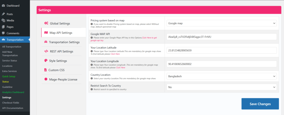284x115 pixels.
Task: Open API Documentation submenu item
Action: (13, 108)
